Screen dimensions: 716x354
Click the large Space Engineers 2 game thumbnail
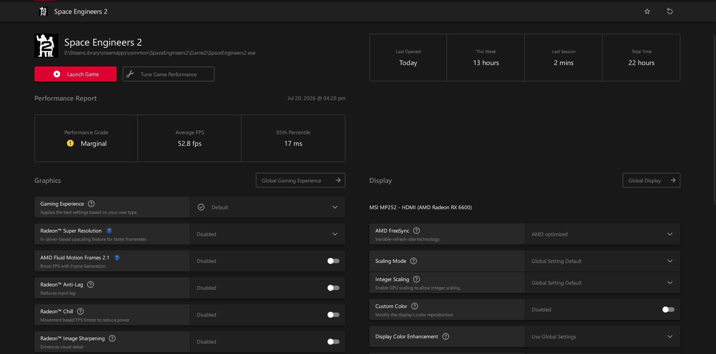click(46, 46)
